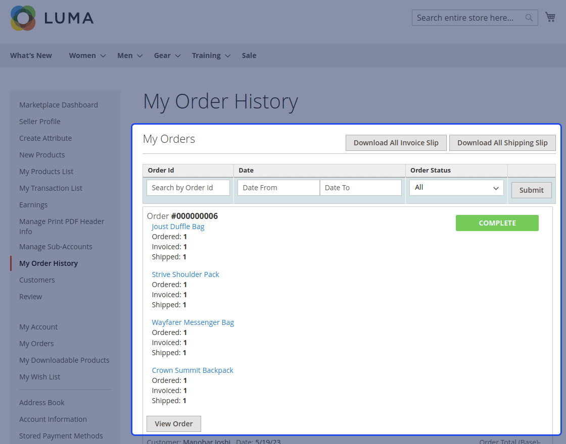
Task: Open Customers in sidebar
Action: coord(37,280)
